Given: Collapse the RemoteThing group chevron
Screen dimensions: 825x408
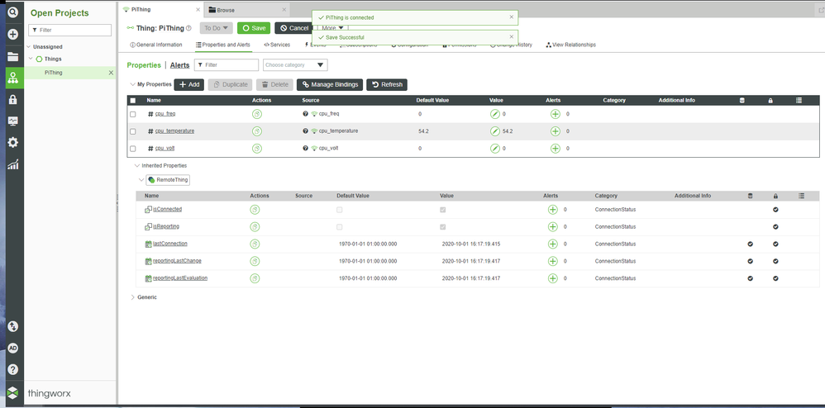Looking at the screenshot, I should pyautogui.click(x=141, y=180).
